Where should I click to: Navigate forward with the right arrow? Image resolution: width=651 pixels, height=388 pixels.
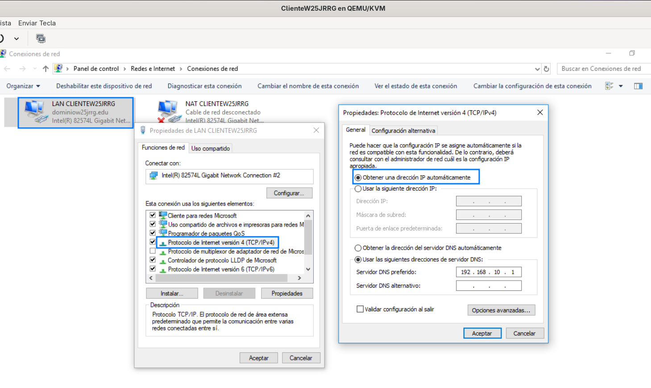click(x=22, y=69)
